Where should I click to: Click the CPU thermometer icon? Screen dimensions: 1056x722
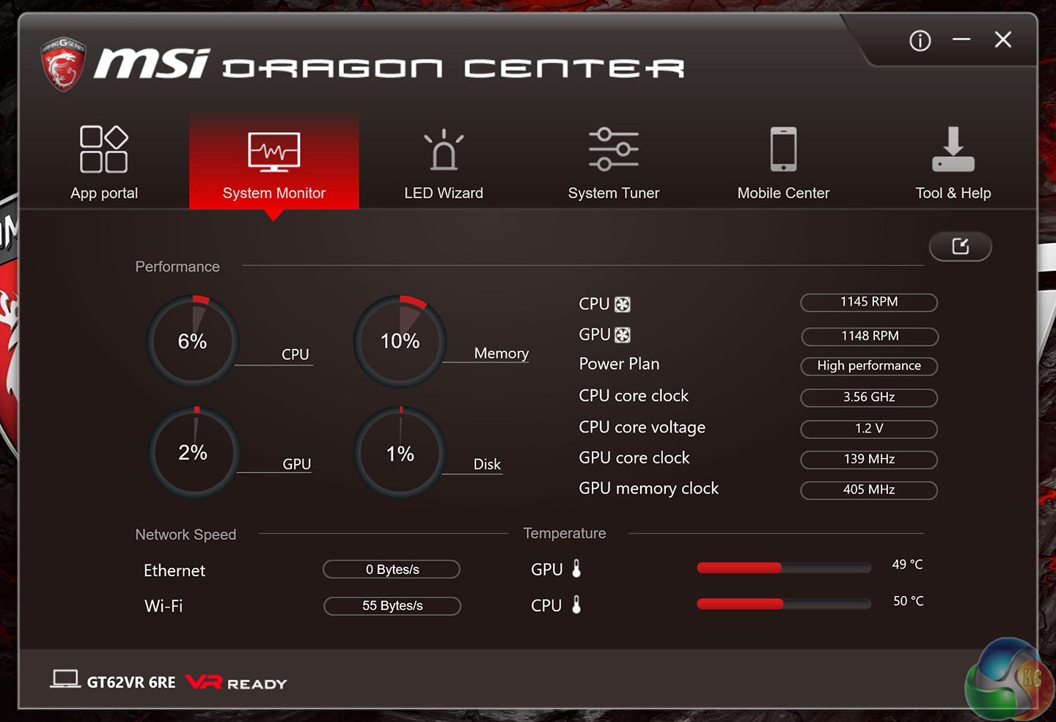pyautogui.click(x=576, y=605)
